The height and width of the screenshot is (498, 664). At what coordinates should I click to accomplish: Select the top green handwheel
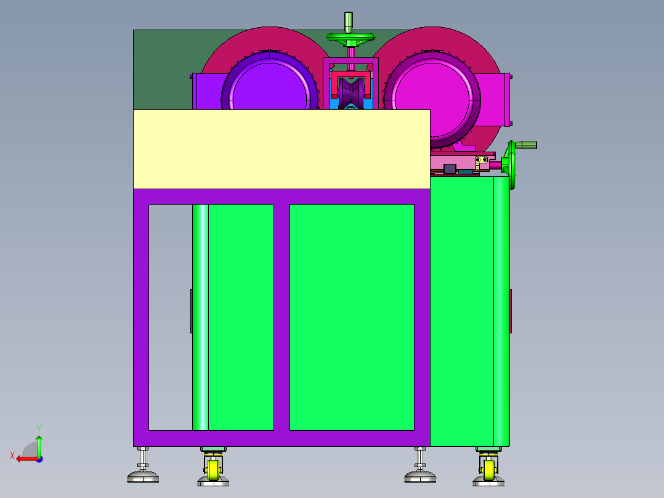350,39
